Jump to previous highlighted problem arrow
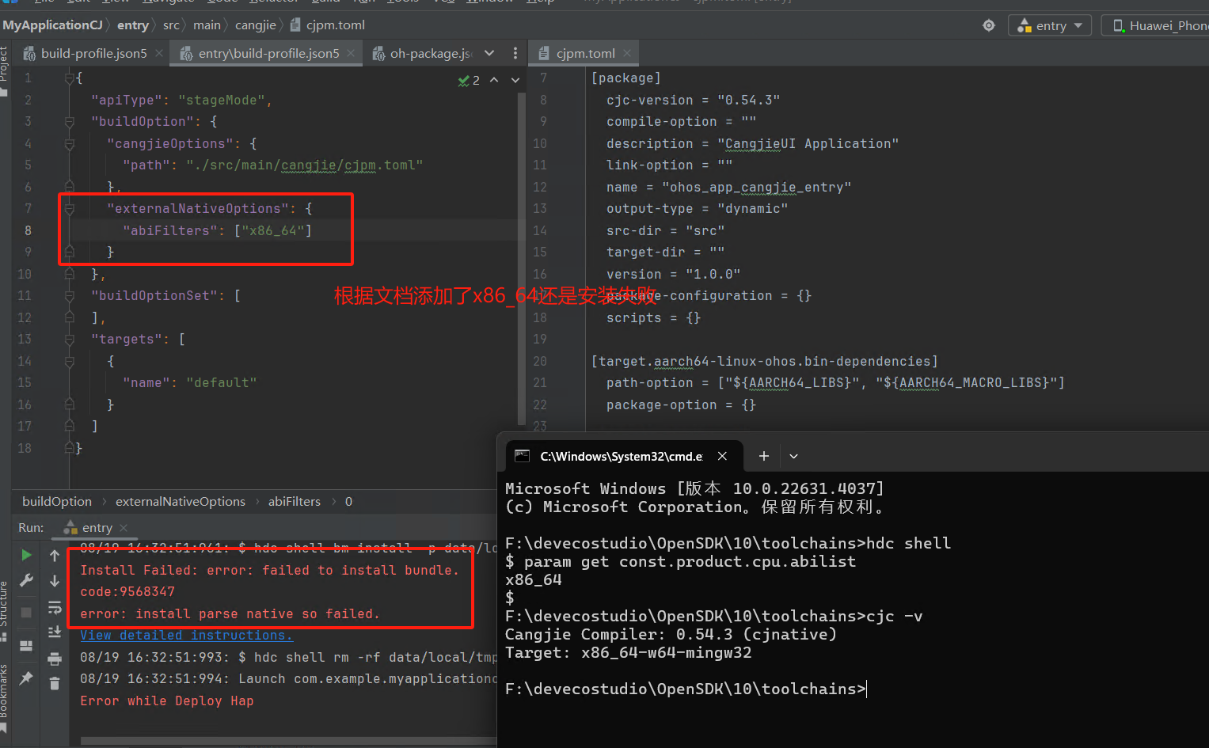The width and height of the screenshot is (1209, 748). [494, 80]
